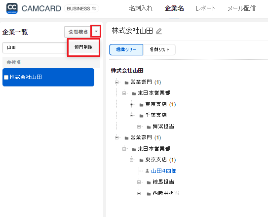The height and width of the screenshot is (217, 268).
Task: Expand the collapsed 東京支店 (1) node
Action: pos(131,104)
